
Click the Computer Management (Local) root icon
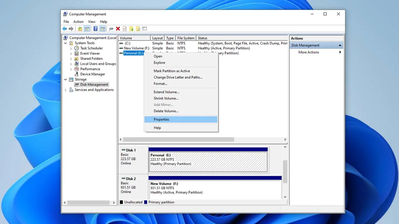pos(65,38)
